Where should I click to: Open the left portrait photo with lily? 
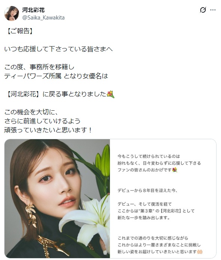(x=57, y=198)
